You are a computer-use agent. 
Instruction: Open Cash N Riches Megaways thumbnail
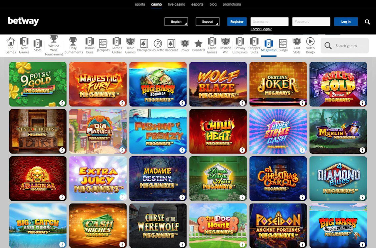click(x=98, y=226)
